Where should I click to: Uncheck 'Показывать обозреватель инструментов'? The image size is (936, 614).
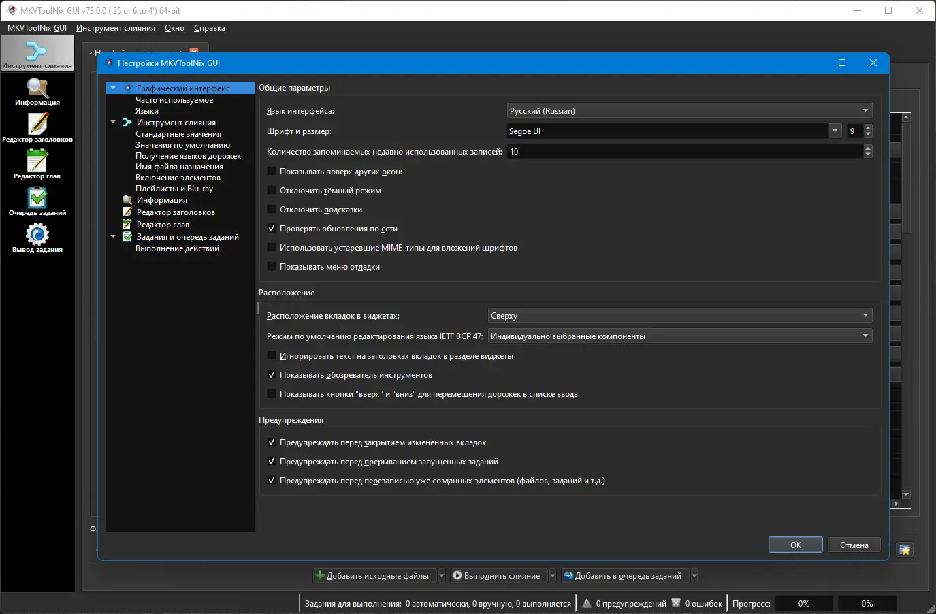click(272, 375)
